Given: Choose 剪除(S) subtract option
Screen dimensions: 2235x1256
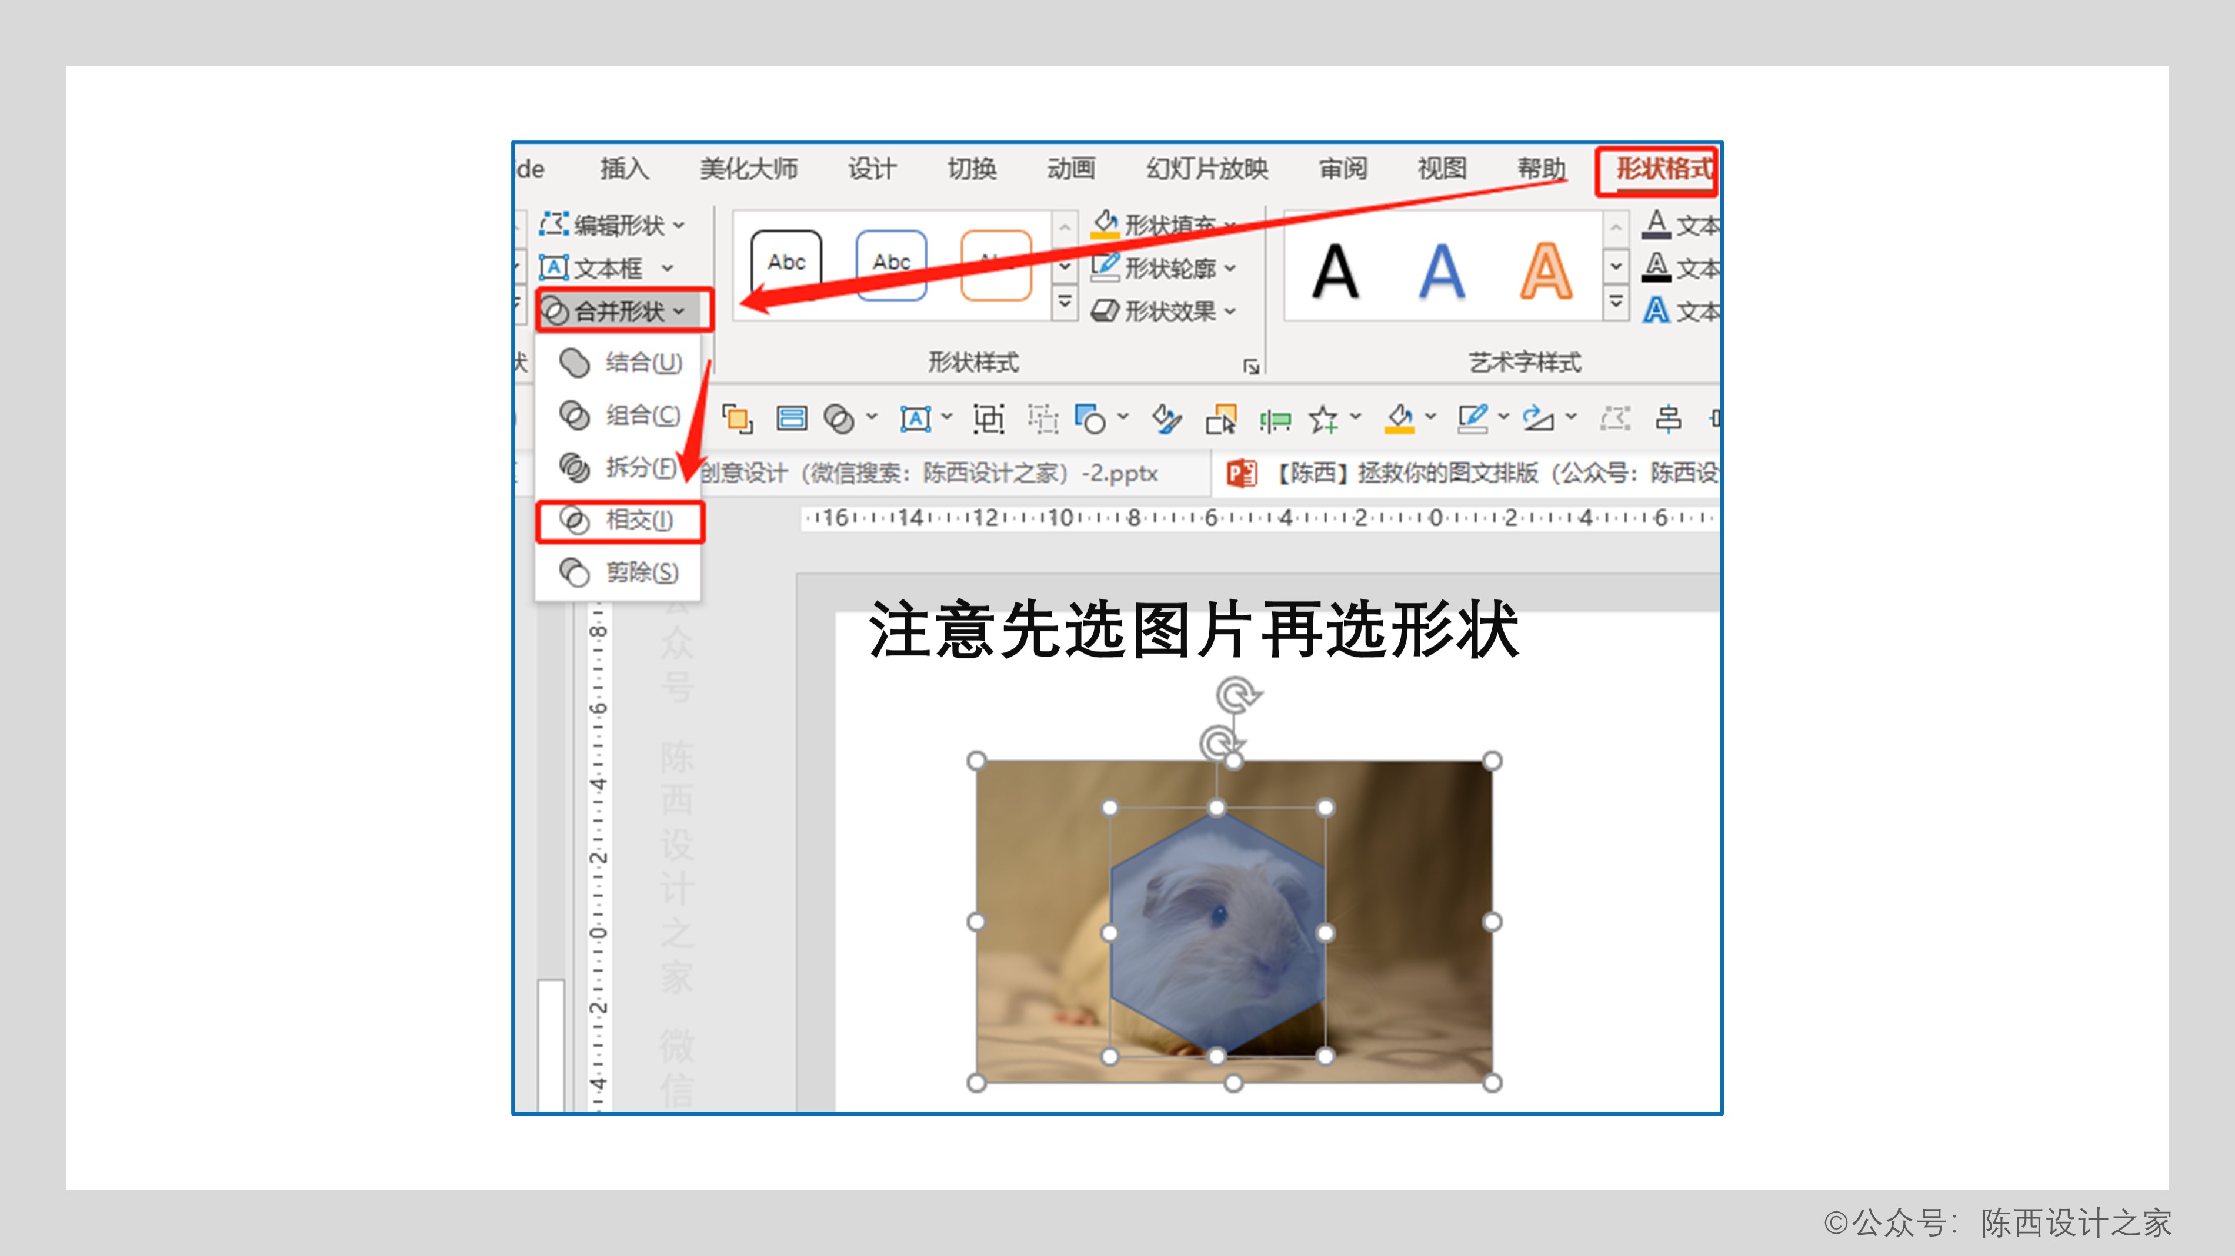Looking at the screenshot, I should coord(619,572).
